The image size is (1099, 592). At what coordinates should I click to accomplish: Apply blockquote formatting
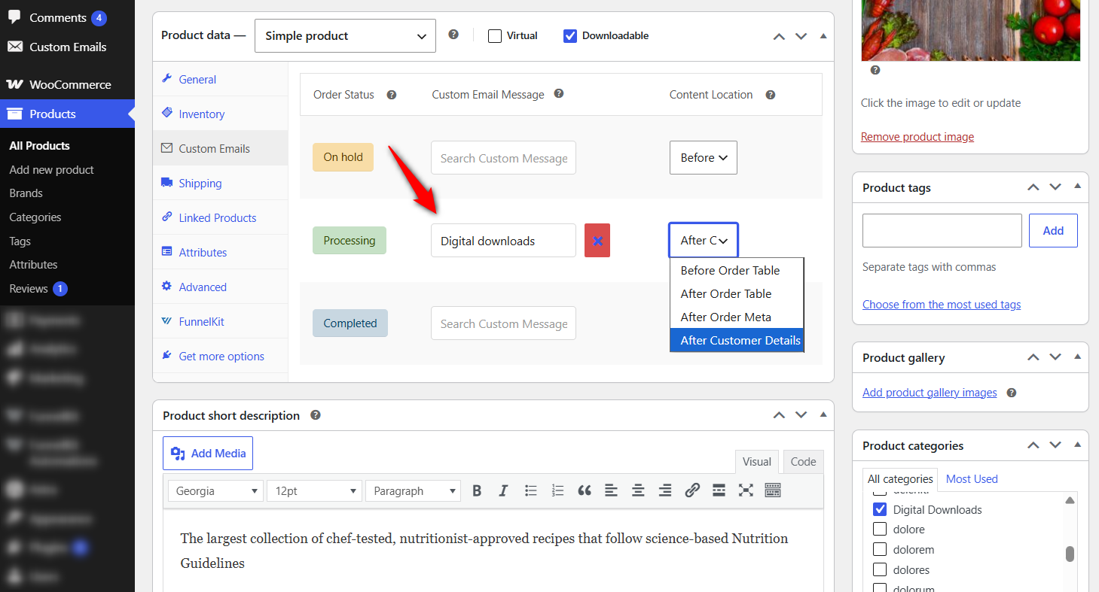pos(585,490)
